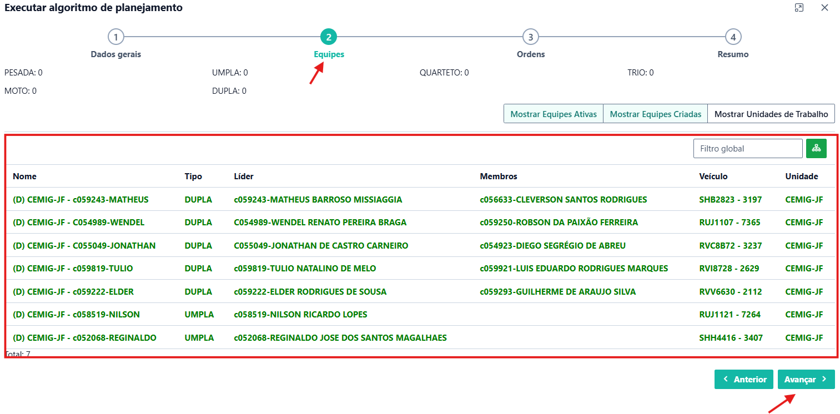840x414 pixels.
Task: Open step 4 Resumo circle
Action: point(733,37)
